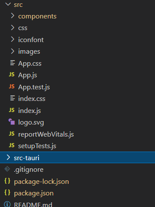Image resolution: width=155 pixels, height=207 pixels.
Task: Open the README.md file
Action: click(x=33, y=204)
